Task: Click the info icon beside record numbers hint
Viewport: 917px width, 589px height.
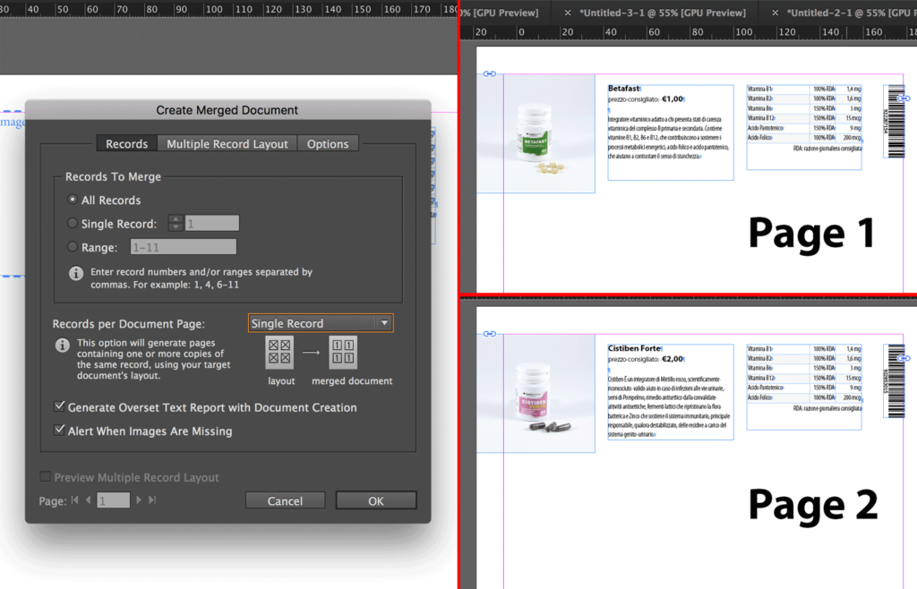Action: (76, 273)
